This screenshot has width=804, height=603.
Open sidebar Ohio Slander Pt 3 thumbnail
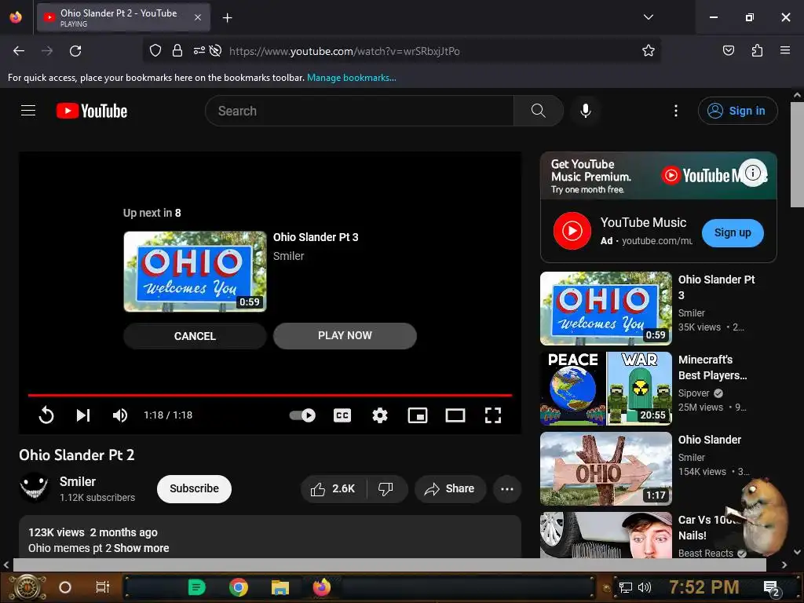pos(605,308)
